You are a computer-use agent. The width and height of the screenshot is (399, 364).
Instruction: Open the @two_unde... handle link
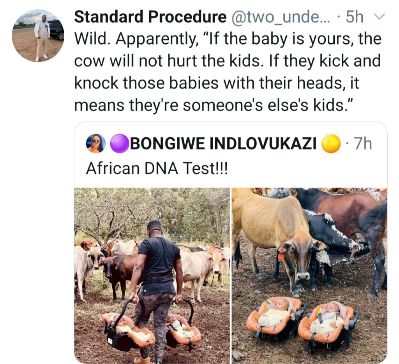(x=281, y=17)
